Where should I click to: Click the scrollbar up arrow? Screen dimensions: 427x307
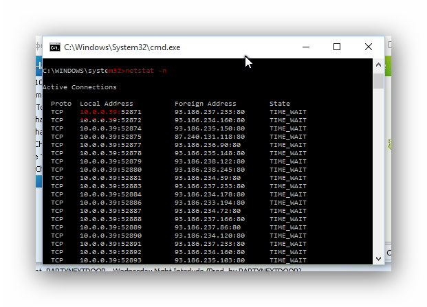point(378,65)
